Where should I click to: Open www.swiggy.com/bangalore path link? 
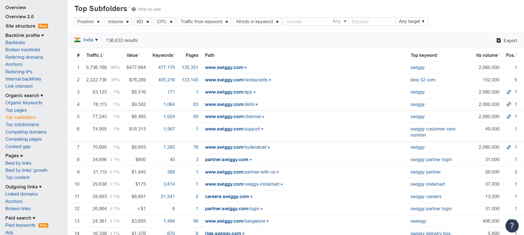click(235, 221)
